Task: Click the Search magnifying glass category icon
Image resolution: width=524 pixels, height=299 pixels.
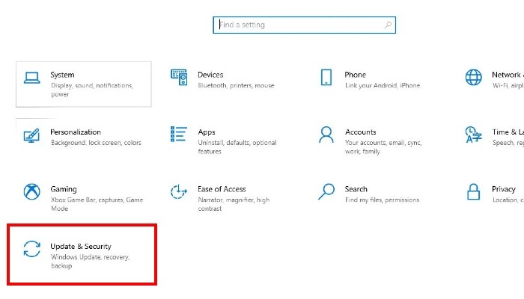Action: [x=326, y=191]
